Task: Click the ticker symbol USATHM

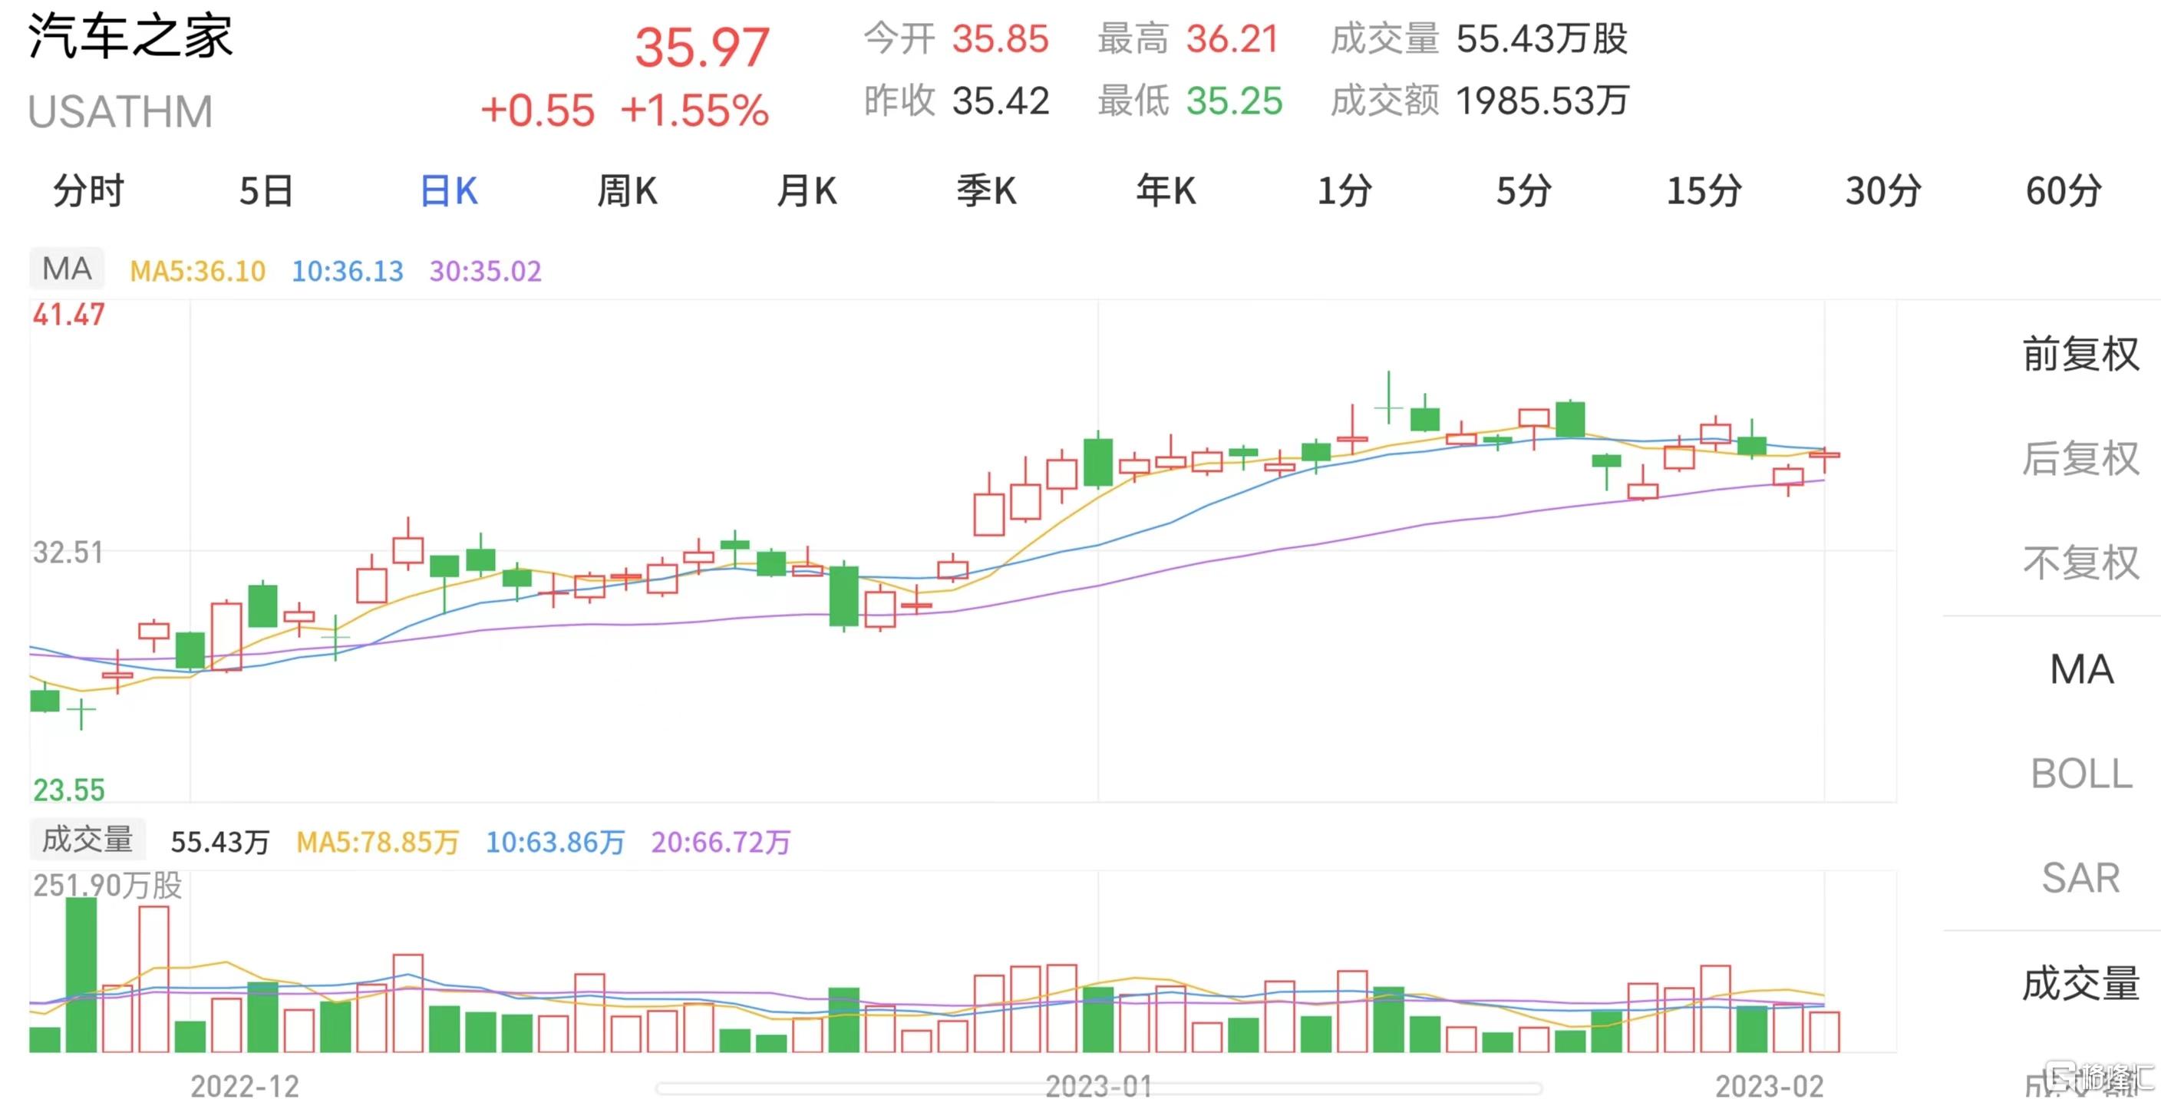Action: [120, 111]
